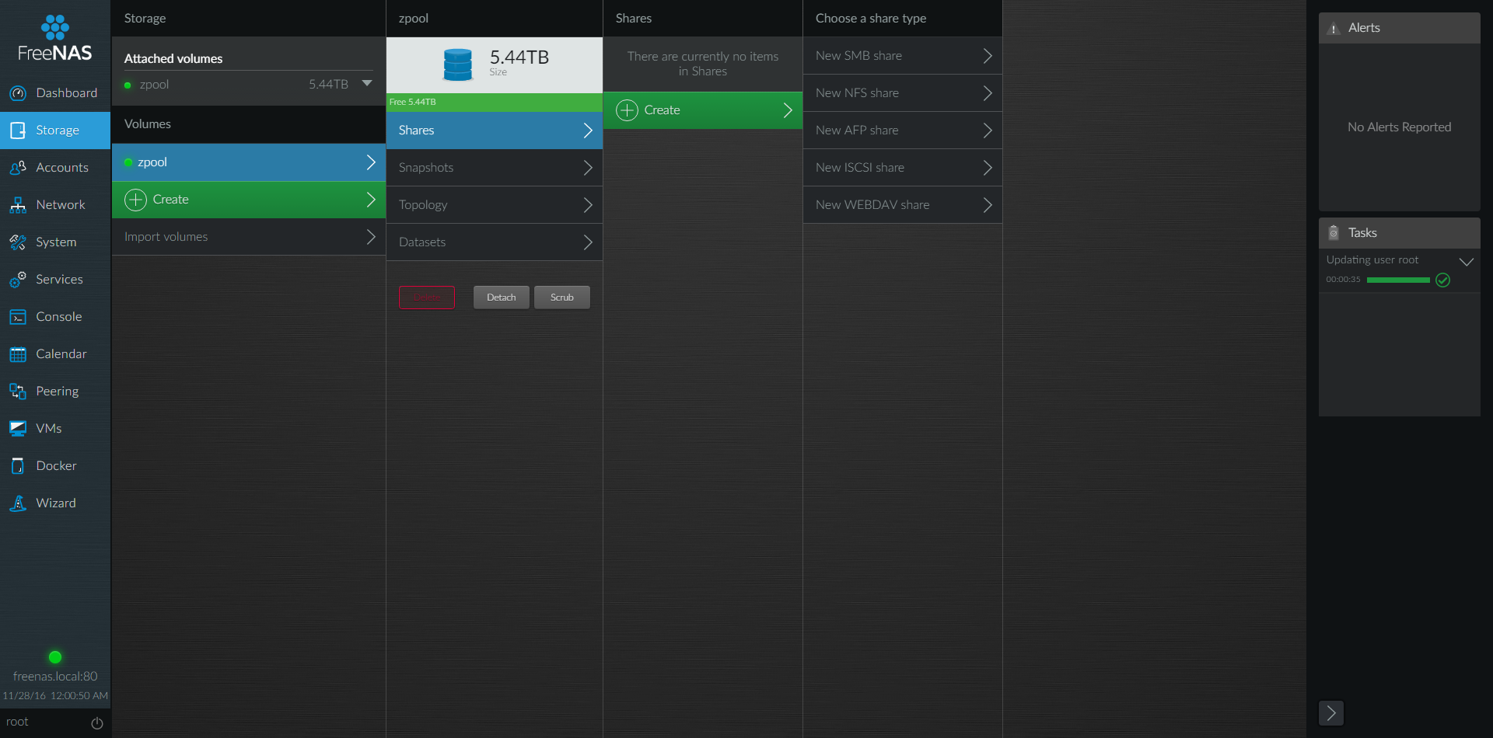Click the root username at bottom left
The width and height of the screenshot is (1493, 738).
pos(17,722)
